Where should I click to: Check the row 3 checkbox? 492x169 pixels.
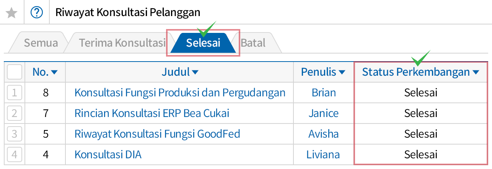click(x=15, y=134)
